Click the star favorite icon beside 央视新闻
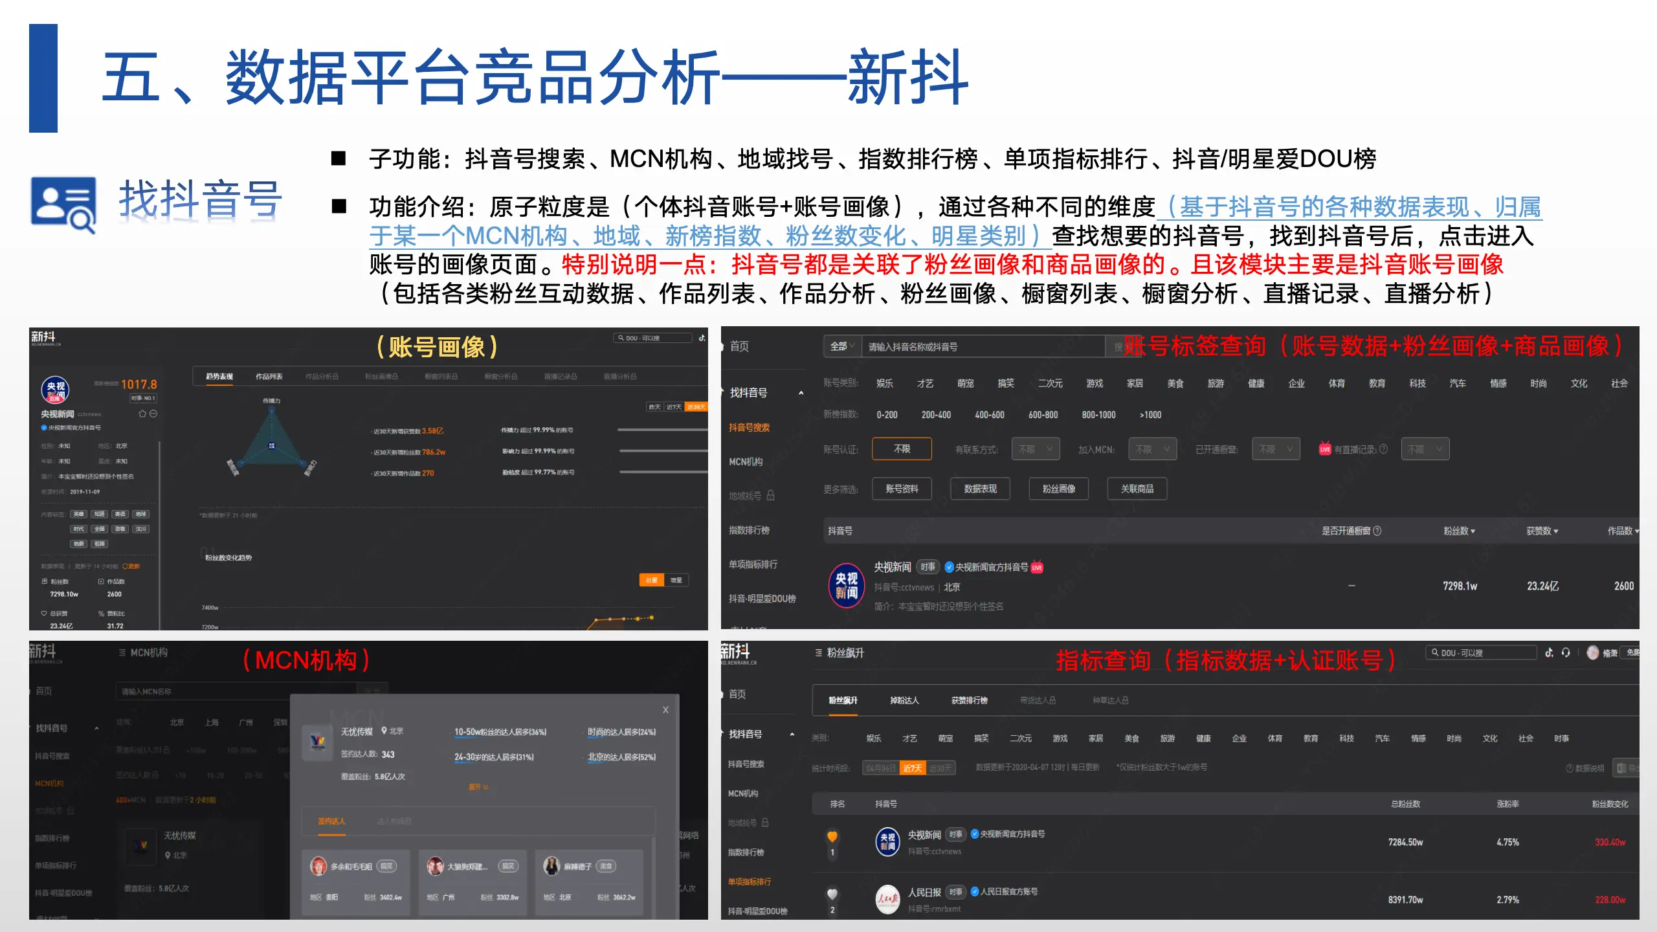The width and height of the screenshot is (1657, 932). [142, 414]
